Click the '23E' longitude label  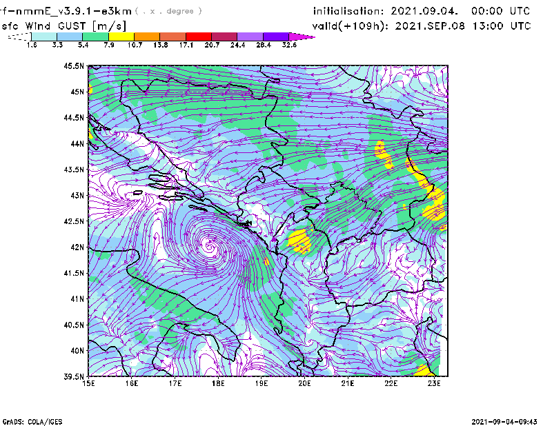click(434, 383)
